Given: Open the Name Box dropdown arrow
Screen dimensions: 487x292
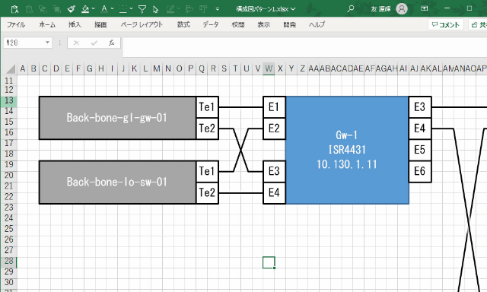Looking at the screenshot, I should point(47,43).
